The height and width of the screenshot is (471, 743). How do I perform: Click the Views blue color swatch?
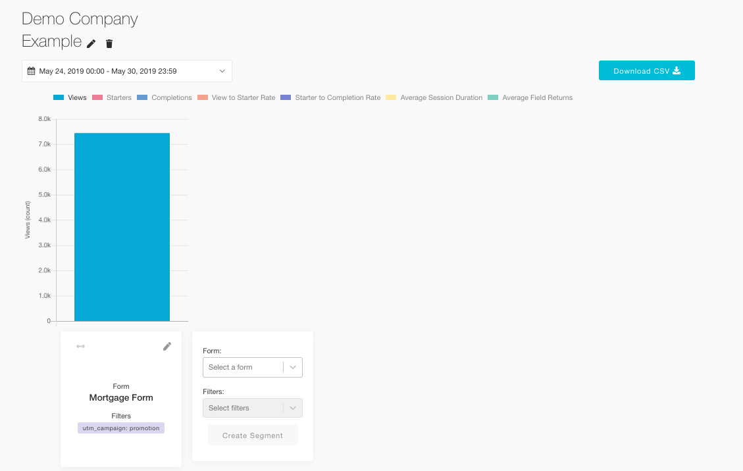click(59, 97)
